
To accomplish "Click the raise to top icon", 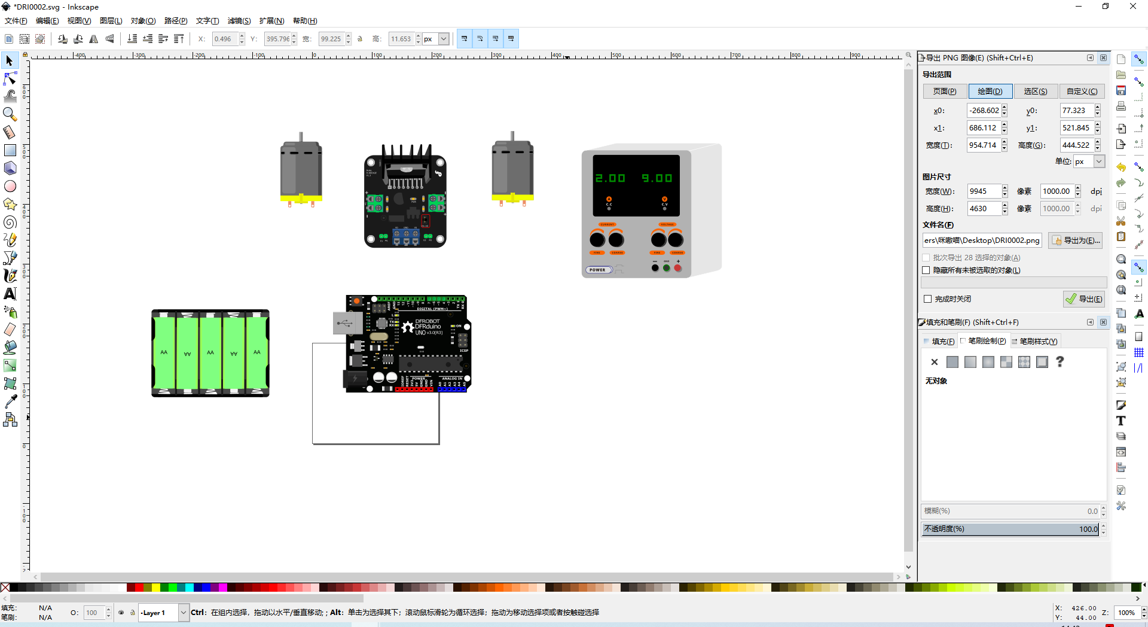I will pos(179,39).
